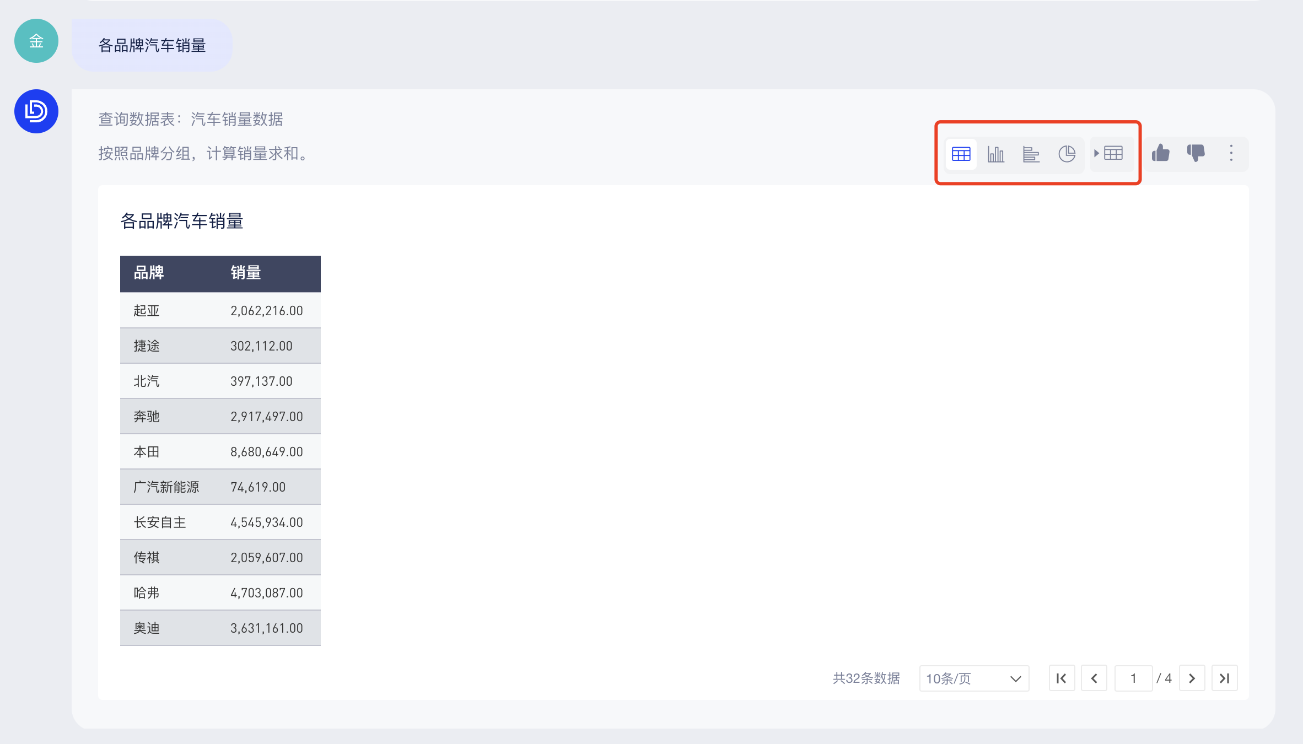Go to the next page
Viewport: 1303px width, 744px height.
tap(1192, 678)
